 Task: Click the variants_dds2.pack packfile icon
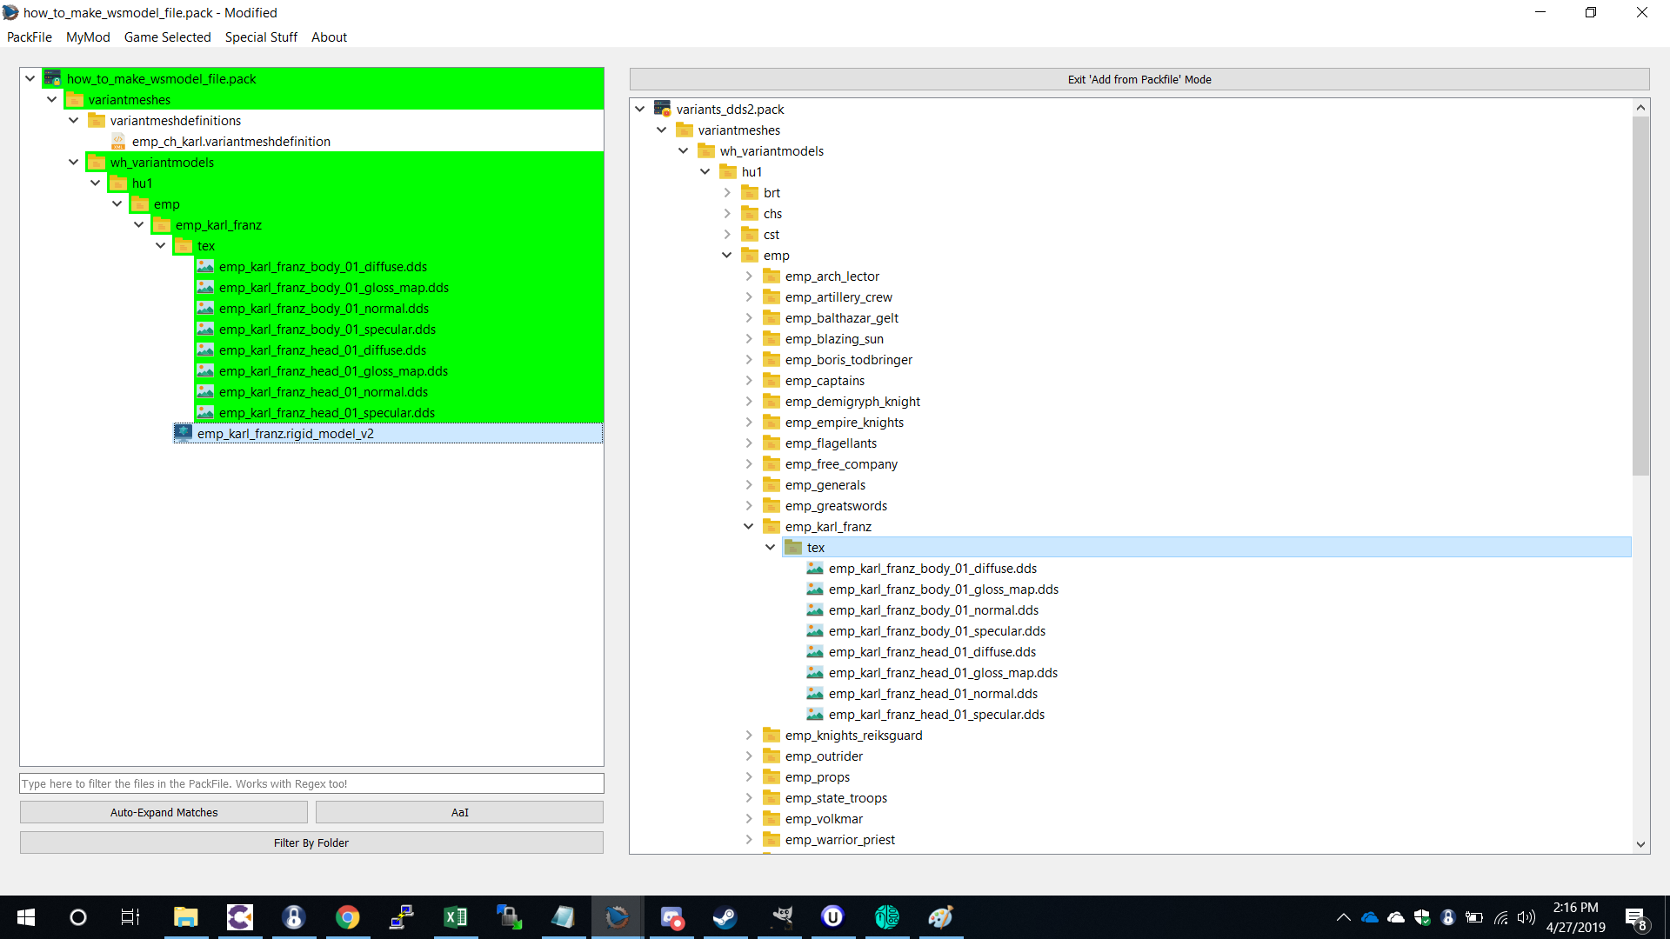(x=663, y=109)
